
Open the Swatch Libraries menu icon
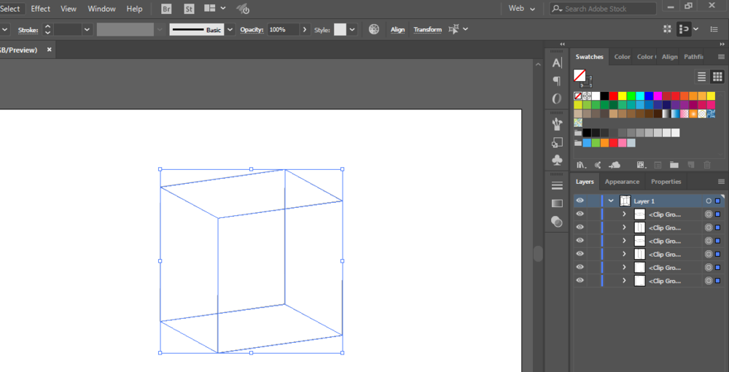pos(581,165)
